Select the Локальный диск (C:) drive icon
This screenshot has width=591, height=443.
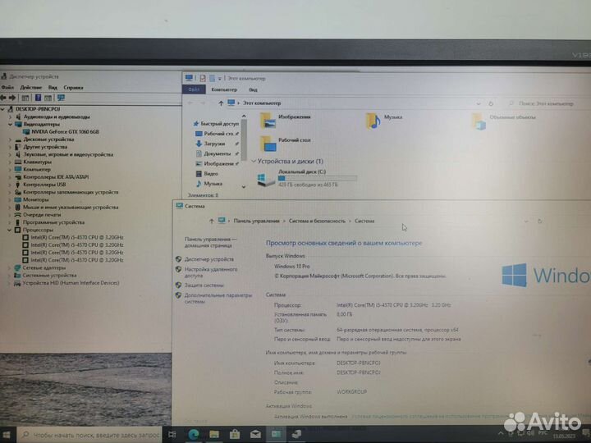point(266,180)
